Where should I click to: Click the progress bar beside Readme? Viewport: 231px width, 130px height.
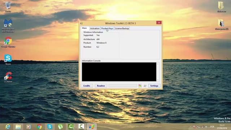123,86
